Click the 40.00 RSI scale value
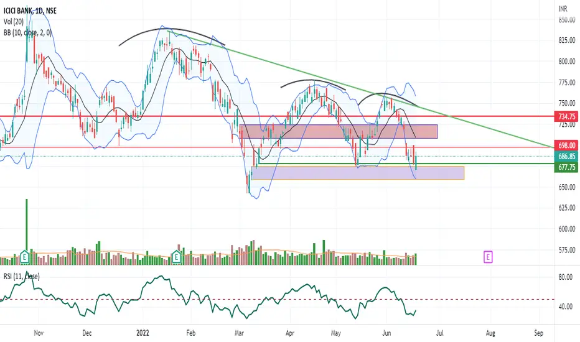 point(566,307)
